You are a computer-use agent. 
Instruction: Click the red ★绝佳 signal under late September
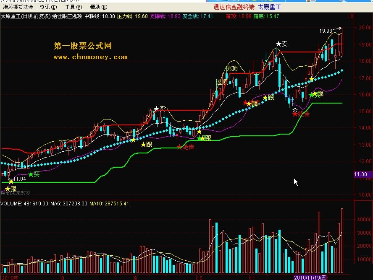coord(186,147)
